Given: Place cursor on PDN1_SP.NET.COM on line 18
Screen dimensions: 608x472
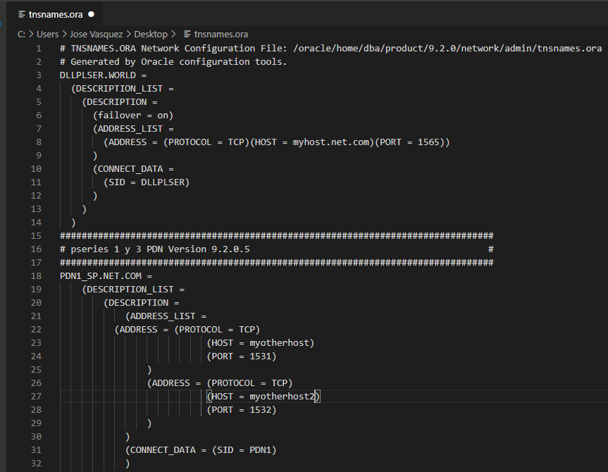Looking at the screenshot, I should pyautogui.click(x=102, y=275).
